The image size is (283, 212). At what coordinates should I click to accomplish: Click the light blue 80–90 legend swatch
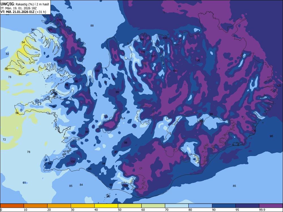click(x=200, y=206)
